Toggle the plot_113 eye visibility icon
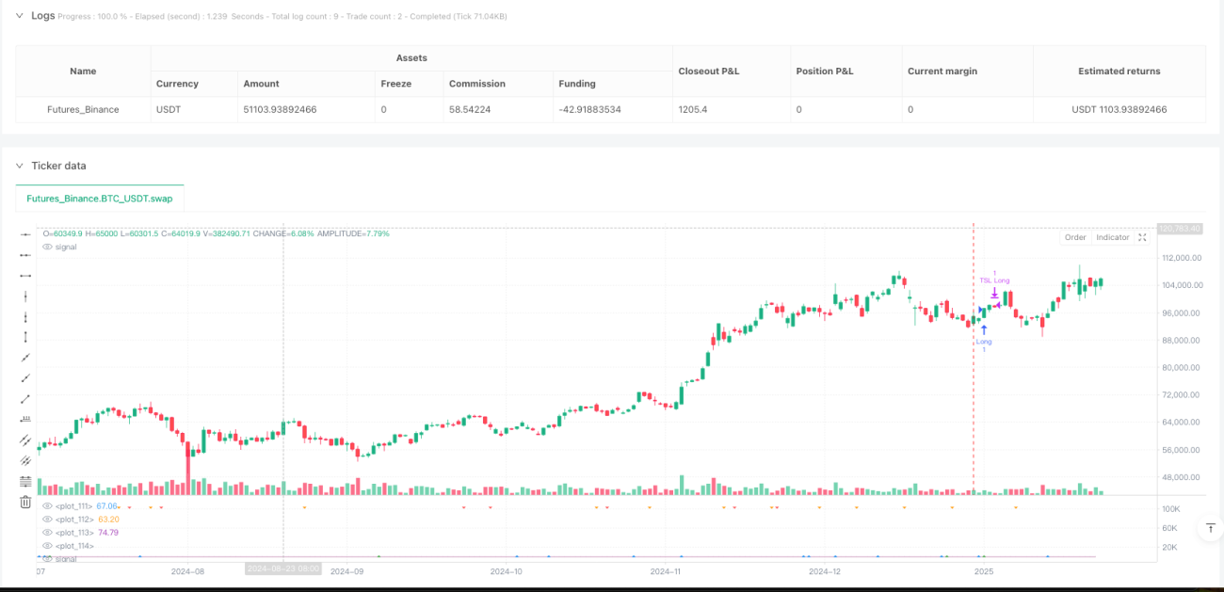The image size is (1224, 592). [48, 533]
